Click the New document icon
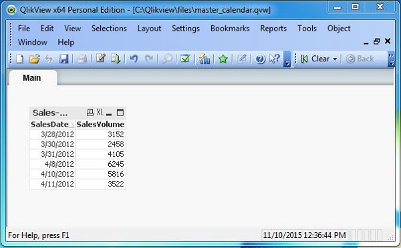This screenshot has width=401, height=248. (x=20, y=59)
